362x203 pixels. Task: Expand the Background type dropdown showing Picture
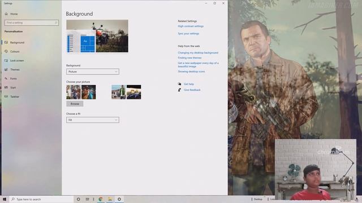click(x=93, y=72)
